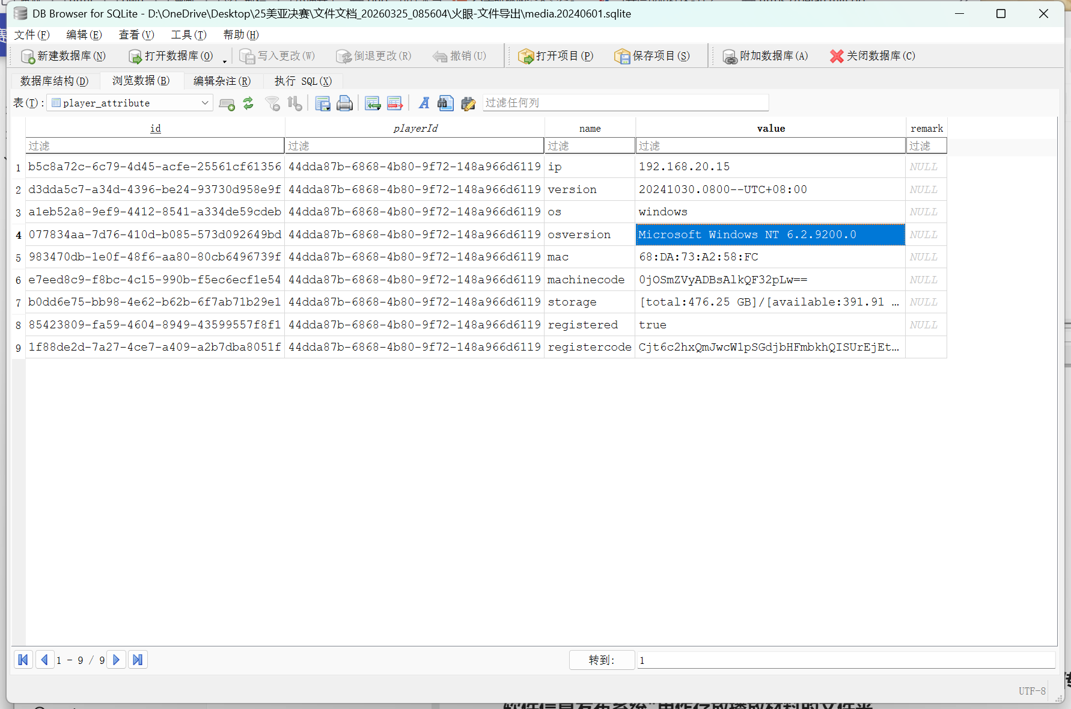
Task: Sort by the value column header
Action: tap(770, 128)
